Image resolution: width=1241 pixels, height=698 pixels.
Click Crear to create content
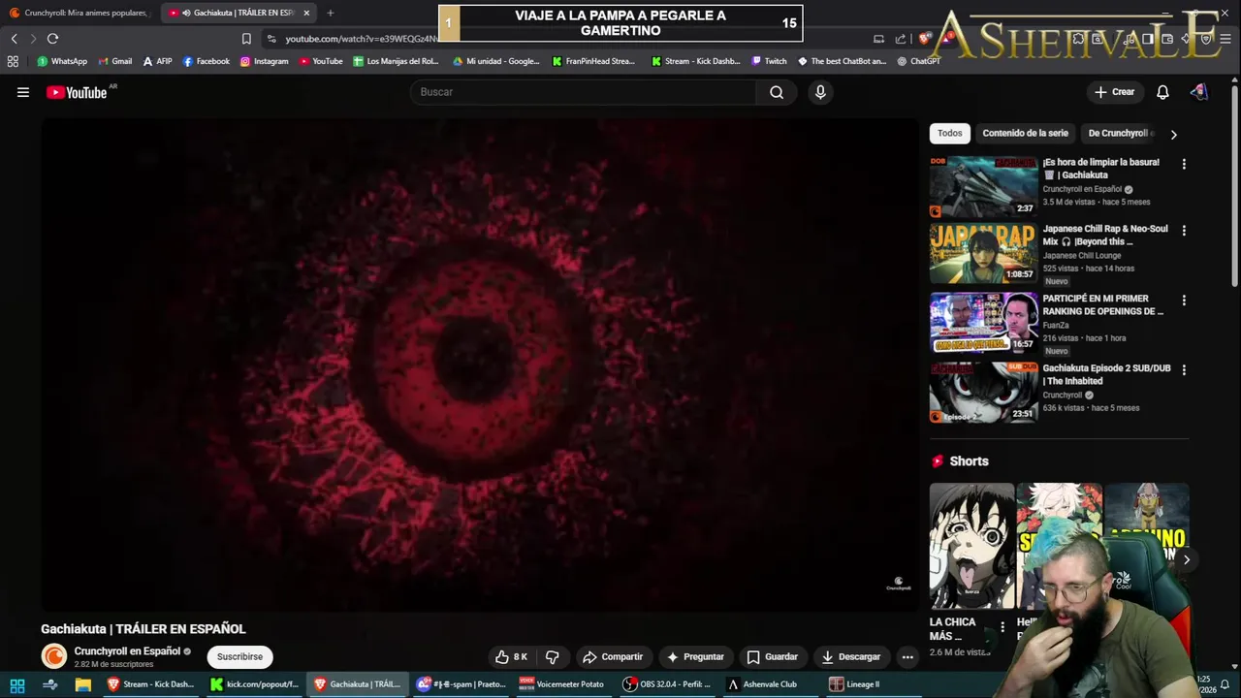click(x=1114, y=92)
